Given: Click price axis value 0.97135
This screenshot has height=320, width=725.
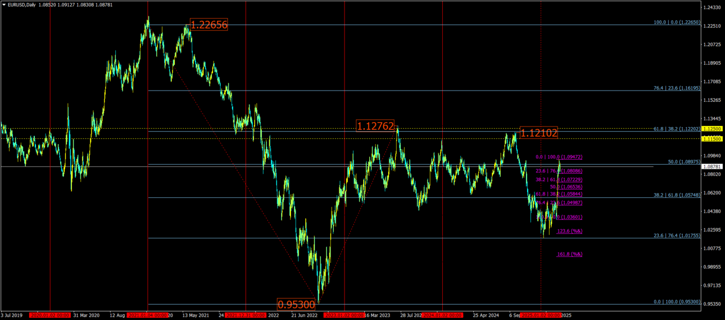Looking at the screenshot, I should click(x=713, y=286).
